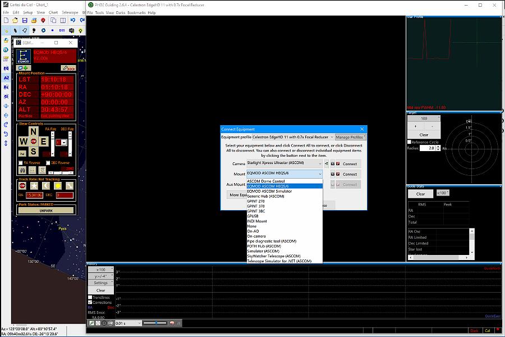Click Clear button in the Target panel

(x=424, y=135)
